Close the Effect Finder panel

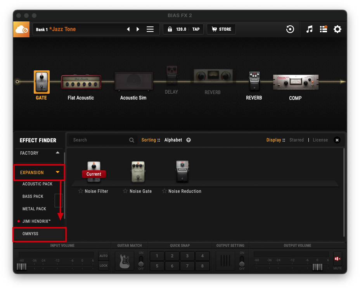pyautogui.click(x=337, y=140)
